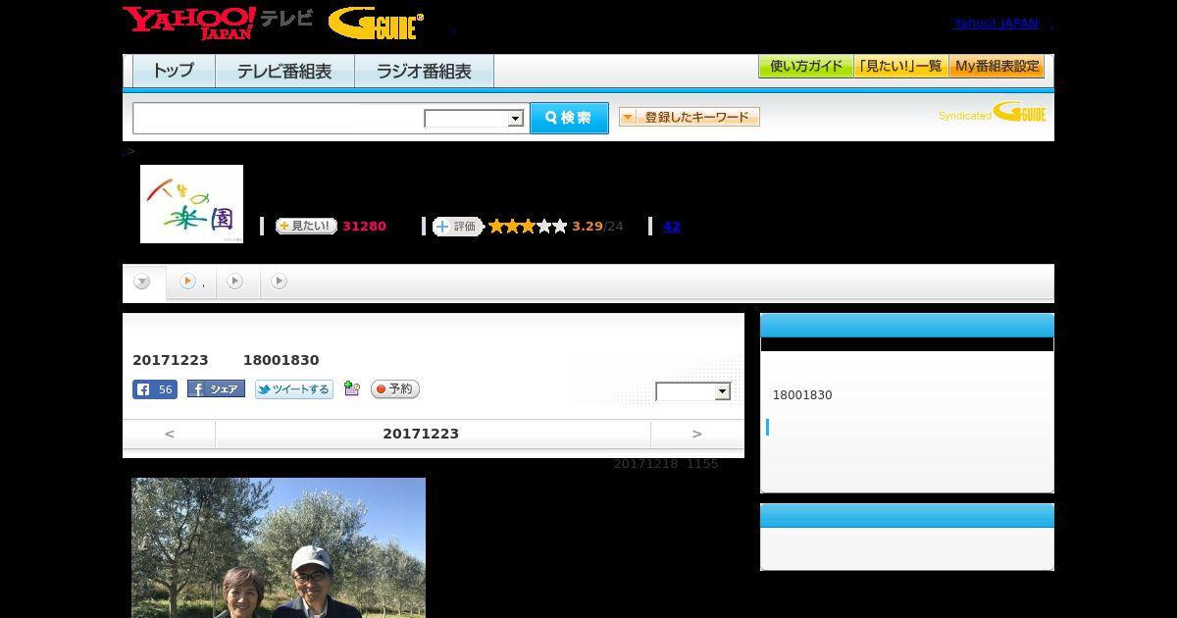This screenshot has height=618, width=1177.
Task: Run the search with the 検索 button
Action: [569, 118]
